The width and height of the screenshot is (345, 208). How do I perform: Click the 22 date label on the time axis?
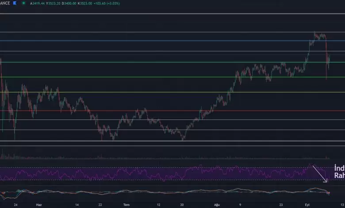point(100,205)
